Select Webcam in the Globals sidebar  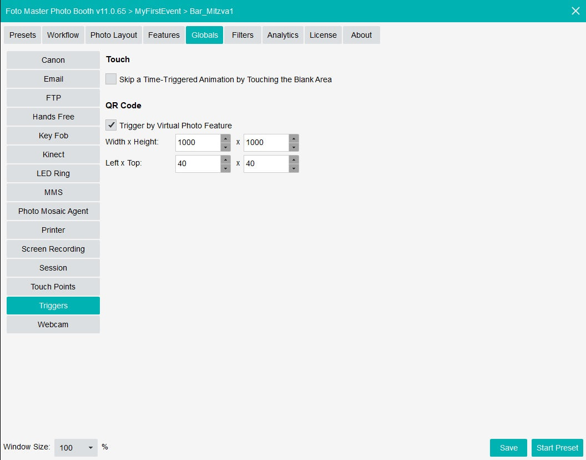[x=53, y=324]
